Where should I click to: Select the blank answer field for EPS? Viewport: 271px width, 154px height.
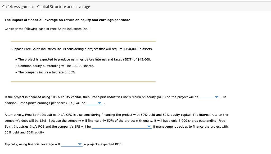(x=93, y=104)
